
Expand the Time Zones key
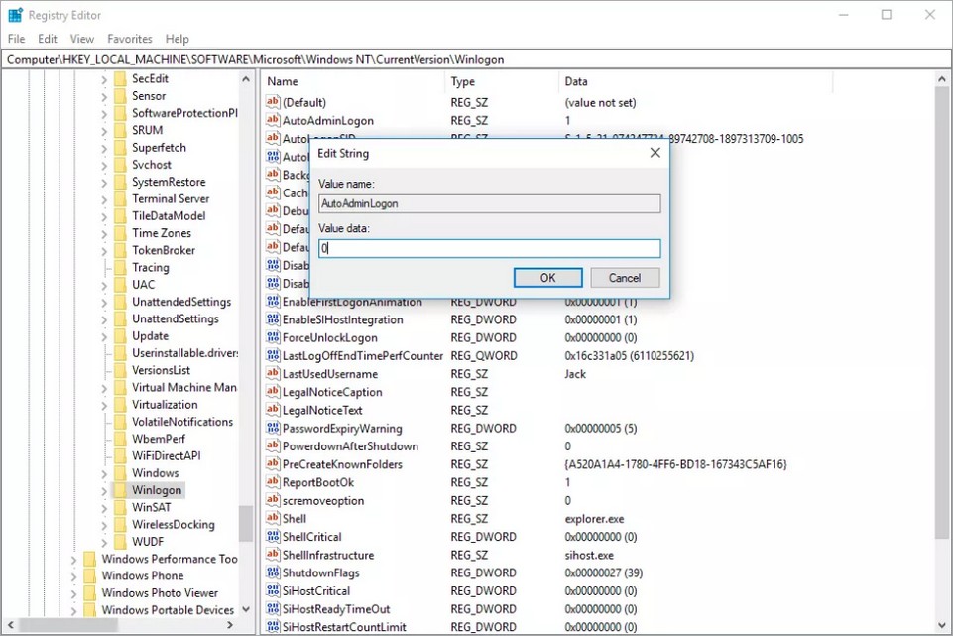[x=104, y=233]
